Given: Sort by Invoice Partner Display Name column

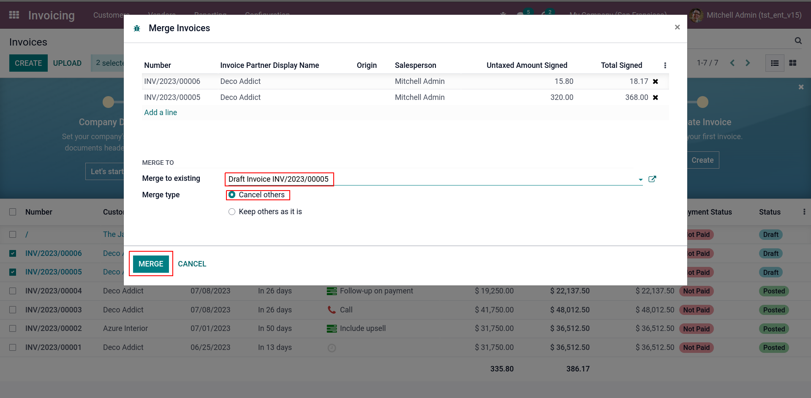Looking at the screenshot, I should (x=269, y=65).
